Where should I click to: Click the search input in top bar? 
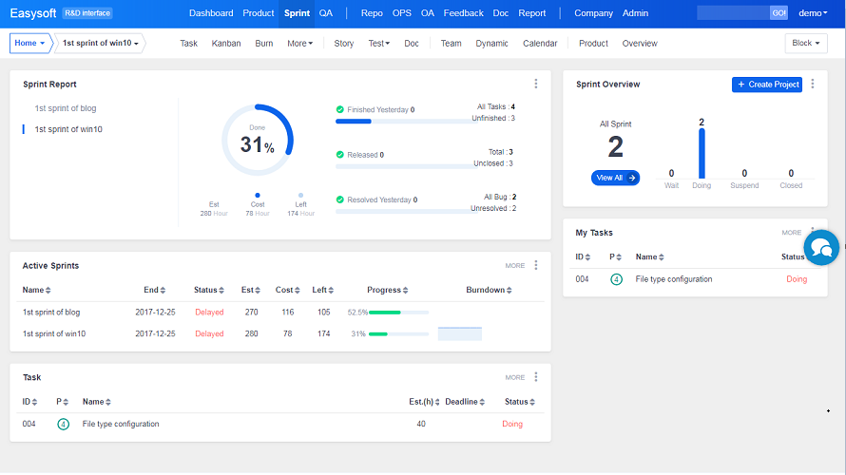[733, 13]
